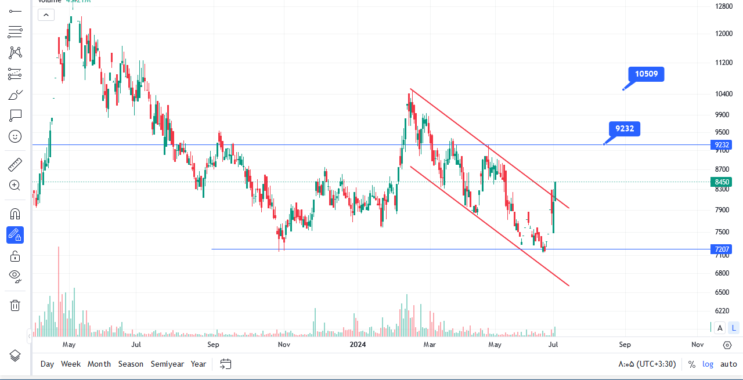This screenshot has height=380, width=743.
Task: Select the trend line drawing tool
Action: (15, 11)
